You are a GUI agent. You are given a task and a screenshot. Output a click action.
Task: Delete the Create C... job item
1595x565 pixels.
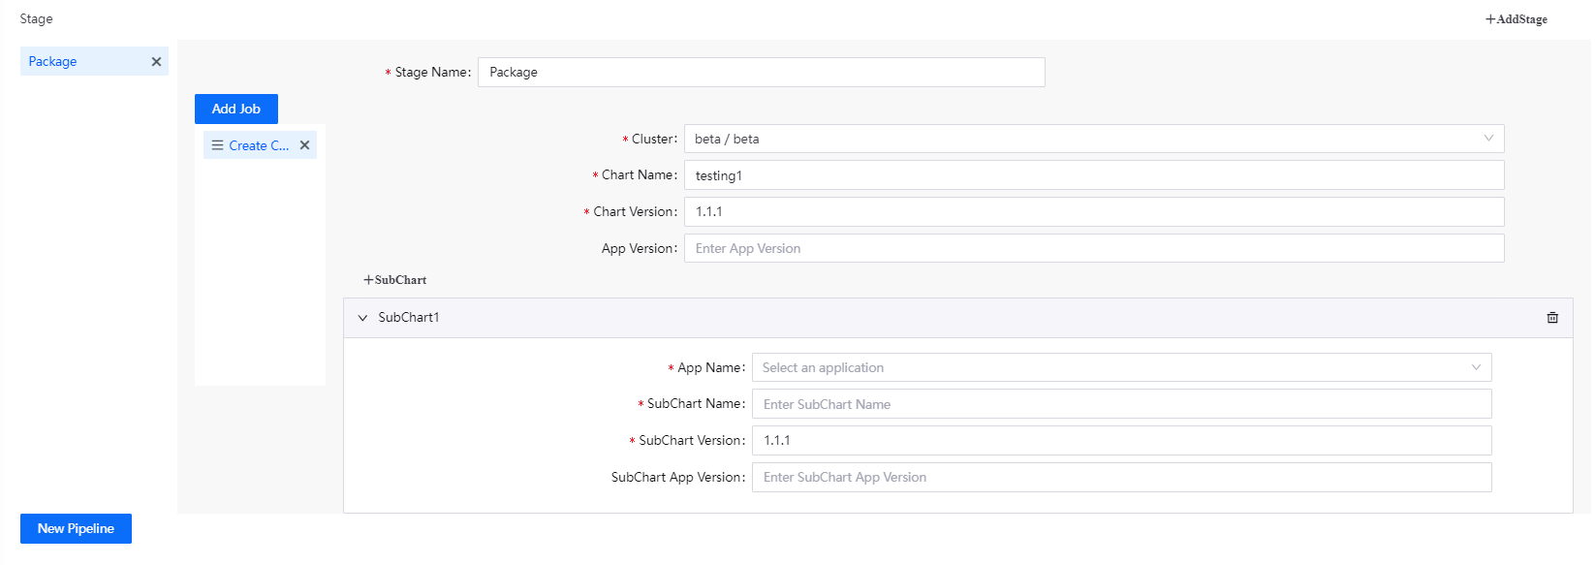click(x=304, y=145)
